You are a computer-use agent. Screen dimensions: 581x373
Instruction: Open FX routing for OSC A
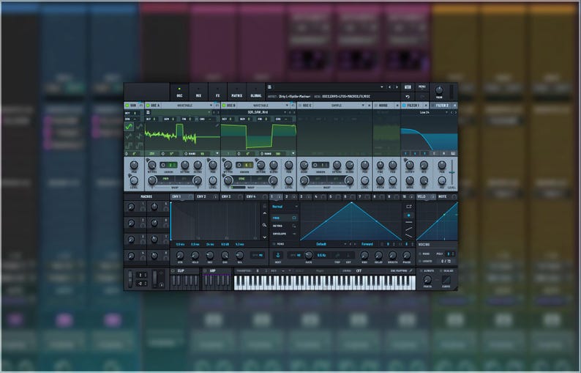[x=217, y=106]
